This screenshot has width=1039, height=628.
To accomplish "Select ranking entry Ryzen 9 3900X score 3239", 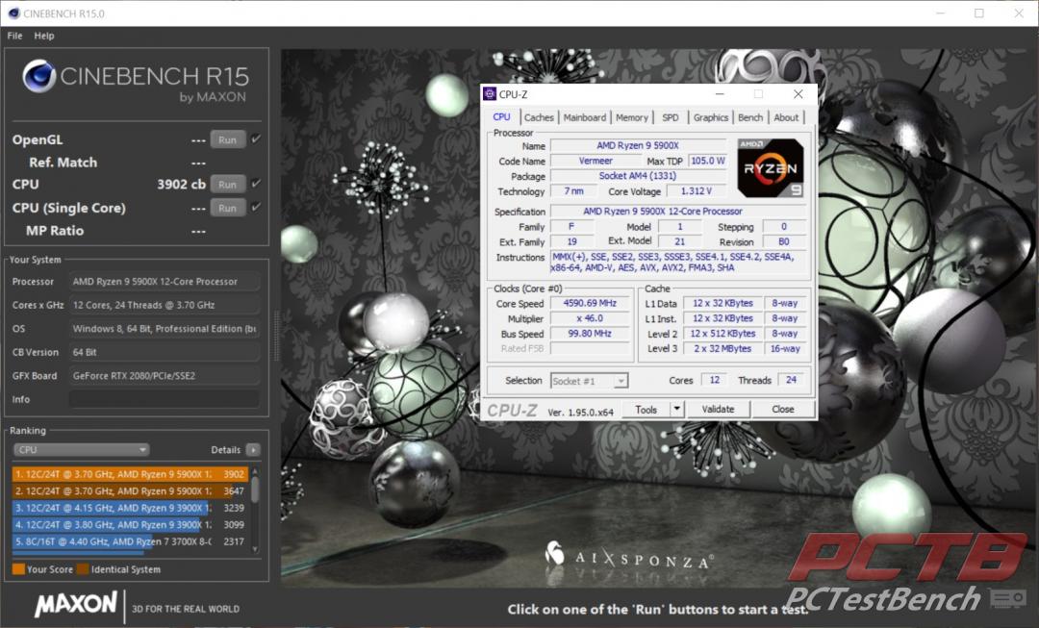I will point(130,508).
